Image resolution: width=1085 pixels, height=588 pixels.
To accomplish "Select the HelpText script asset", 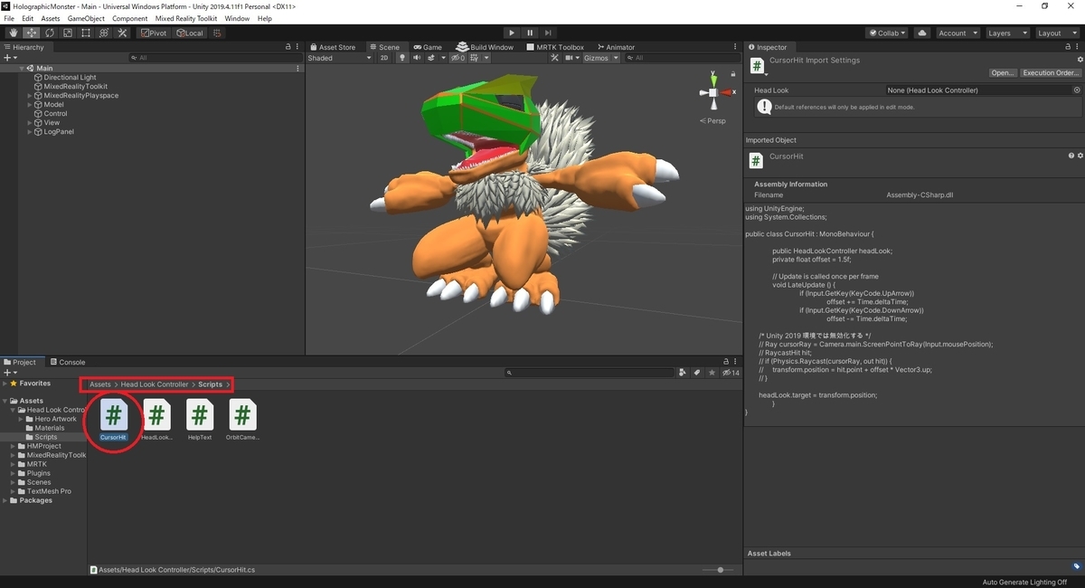I will point(199,420).
